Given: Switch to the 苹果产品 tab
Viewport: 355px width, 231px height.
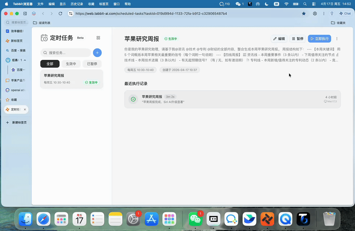Looking at the screenshot, I should click(x=16, y=80).
